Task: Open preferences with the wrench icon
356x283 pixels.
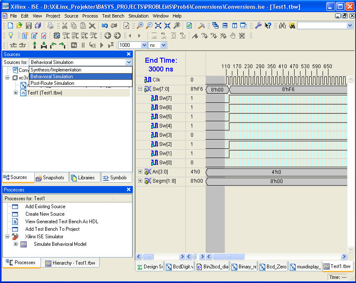Action: [x=258, y=25]
